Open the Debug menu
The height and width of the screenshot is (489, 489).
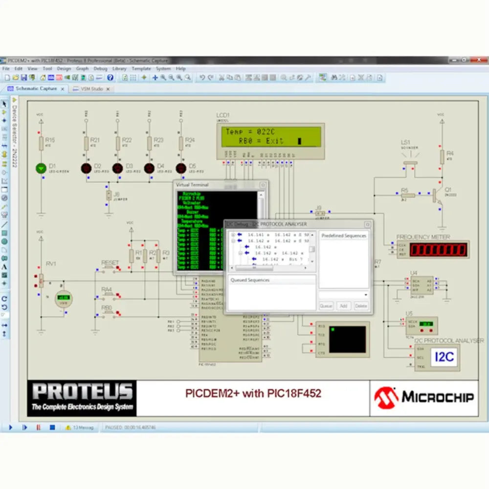[100, 69]
